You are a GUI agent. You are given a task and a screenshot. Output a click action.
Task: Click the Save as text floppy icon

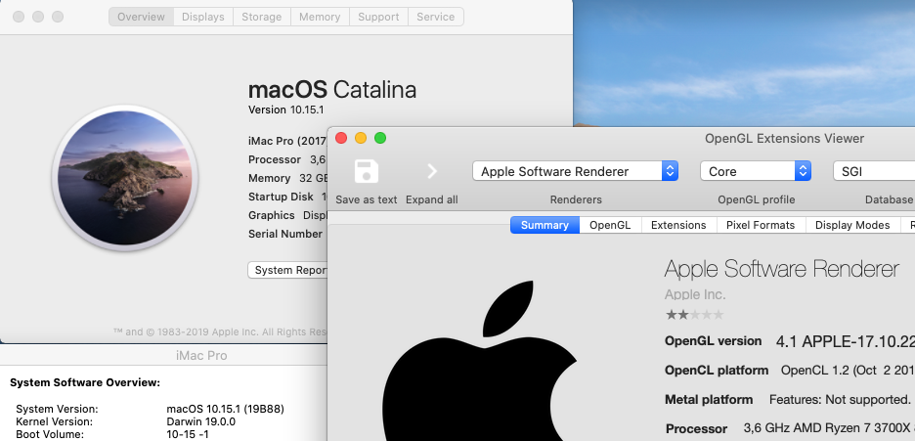pos(367,171)
